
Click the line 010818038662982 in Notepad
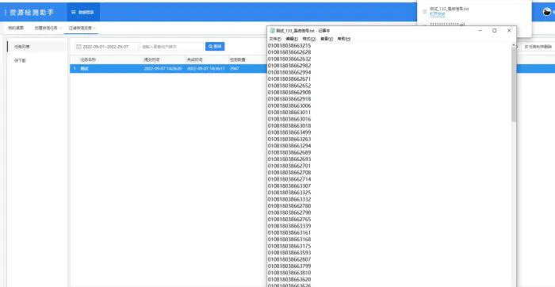click(289, 66)
